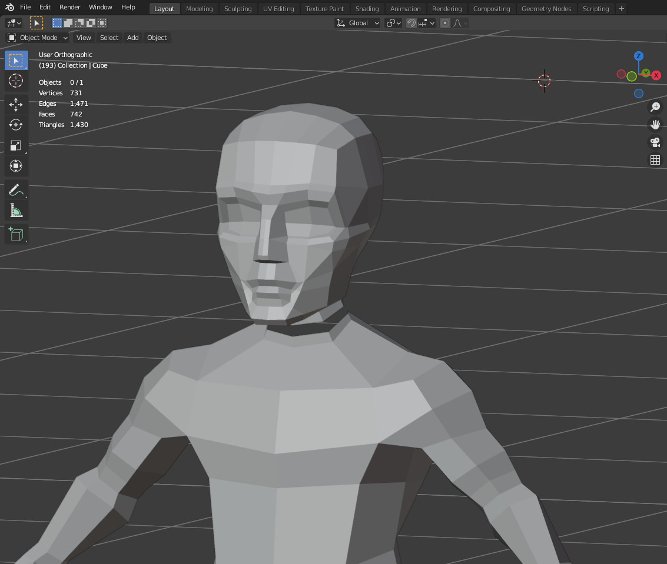Click the hand icon to pan view
This screenshot has height=564, width=667.
tap(655, 125)
